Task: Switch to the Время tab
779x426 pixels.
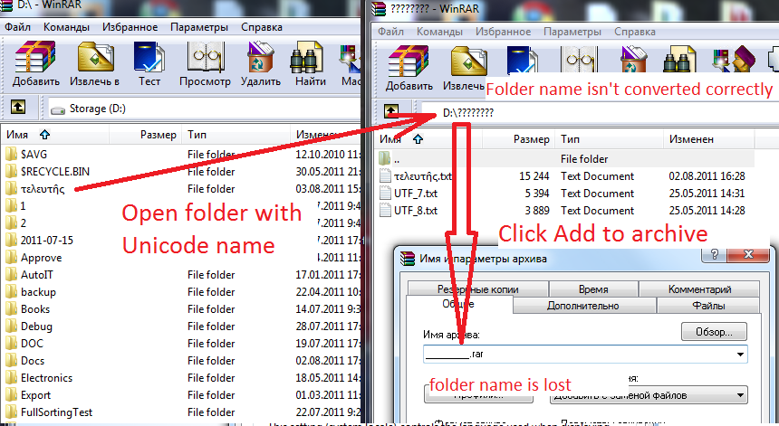Action: click(593, 289)
